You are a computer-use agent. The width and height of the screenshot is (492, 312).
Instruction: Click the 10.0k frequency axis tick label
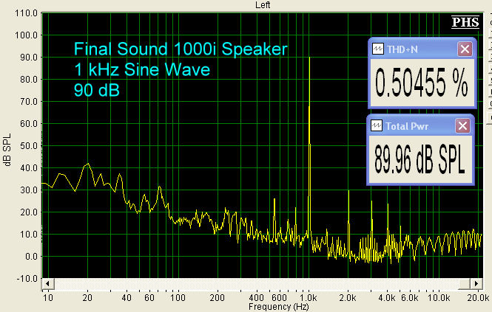(439, 297)
